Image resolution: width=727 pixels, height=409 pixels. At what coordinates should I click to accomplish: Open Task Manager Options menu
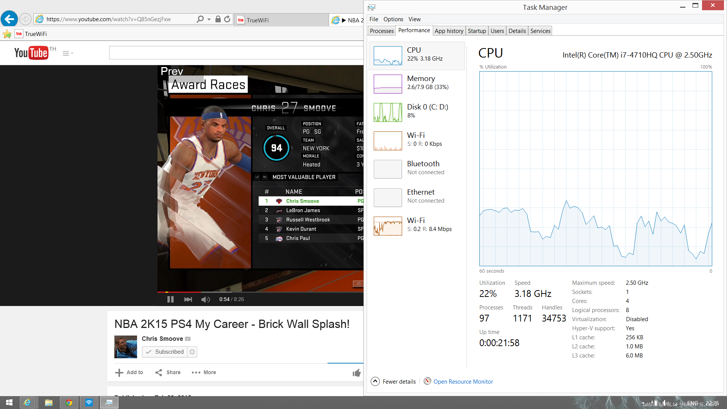coord(393,19)
